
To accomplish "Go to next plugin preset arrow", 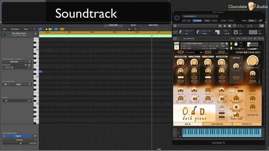I will pyautogui.click(x=189, y=21).
